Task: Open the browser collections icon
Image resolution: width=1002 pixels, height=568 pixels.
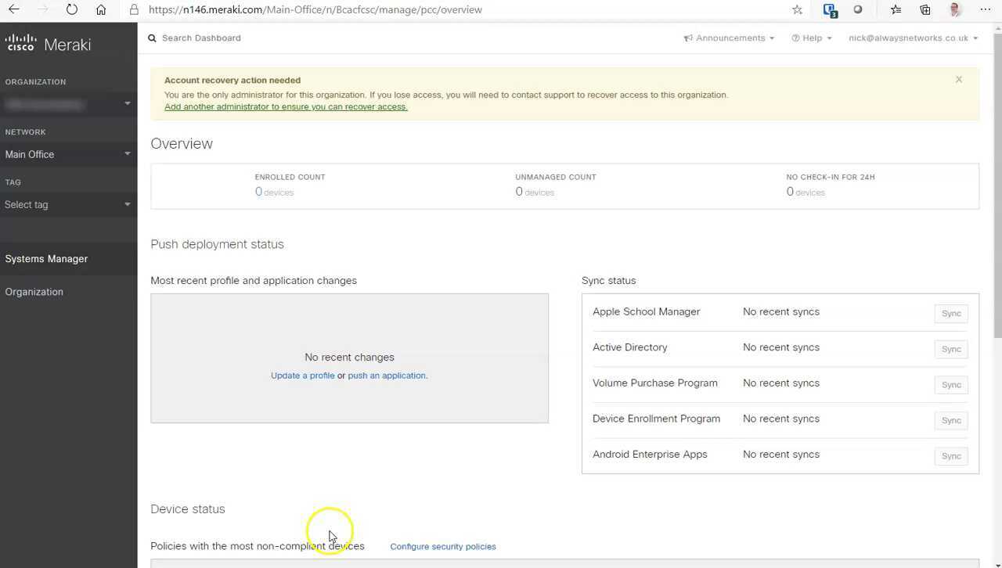Action: (x=925, y=9)
